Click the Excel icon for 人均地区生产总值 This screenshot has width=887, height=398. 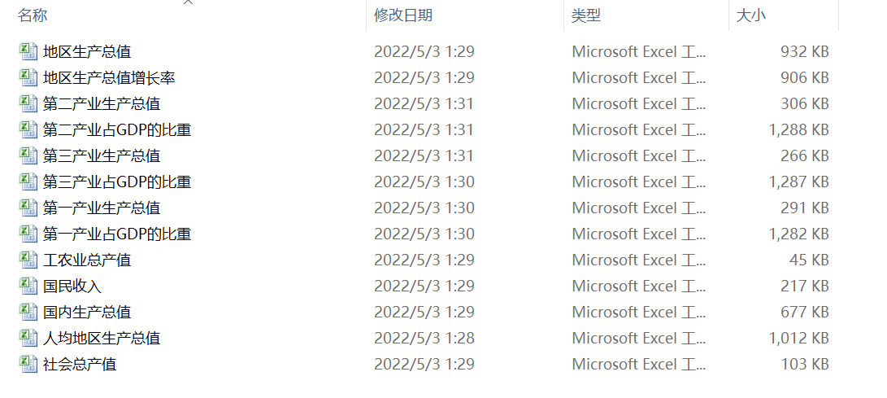pyautogui.click(x=28, y=338)
